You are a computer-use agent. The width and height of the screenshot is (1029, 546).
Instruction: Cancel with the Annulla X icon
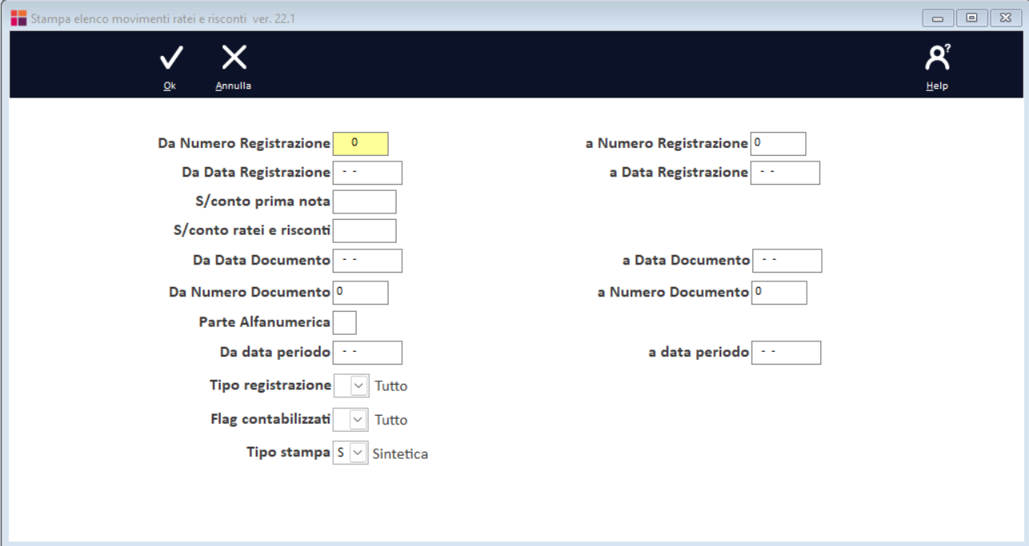pyautogui.click(x=233, y=58)
